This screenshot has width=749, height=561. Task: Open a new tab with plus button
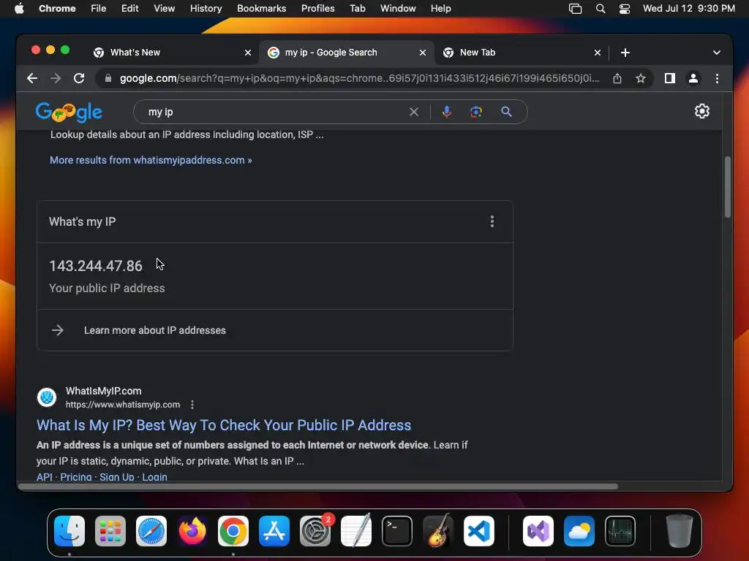coord(625,53)
